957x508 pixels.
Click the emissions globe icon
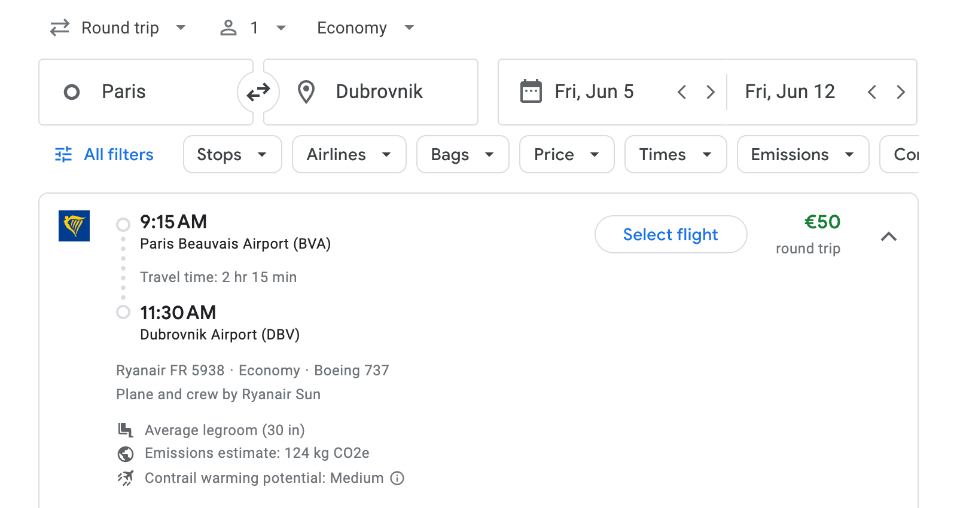pos(126,454)
